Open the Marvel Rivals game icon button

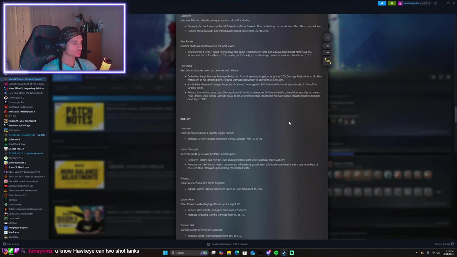[328, 61]
